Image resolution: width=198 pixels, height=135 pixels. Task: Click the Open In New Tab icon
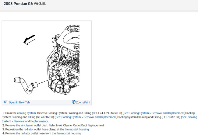click(5, 102)
